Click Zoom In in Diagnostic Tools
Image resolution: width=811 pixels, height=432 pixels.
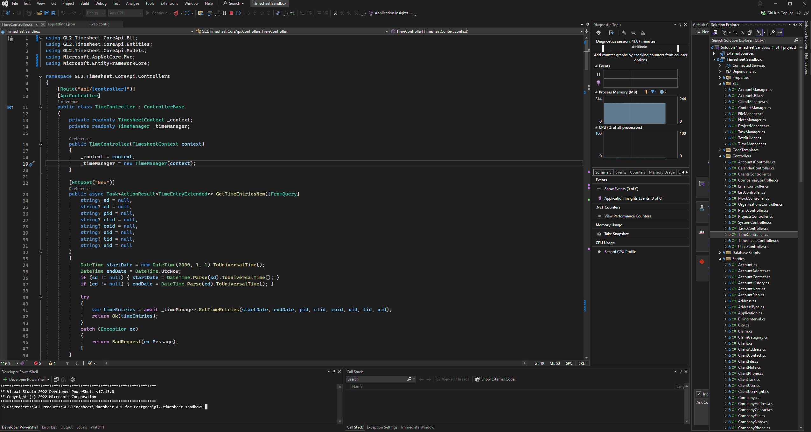coord(624,33)
